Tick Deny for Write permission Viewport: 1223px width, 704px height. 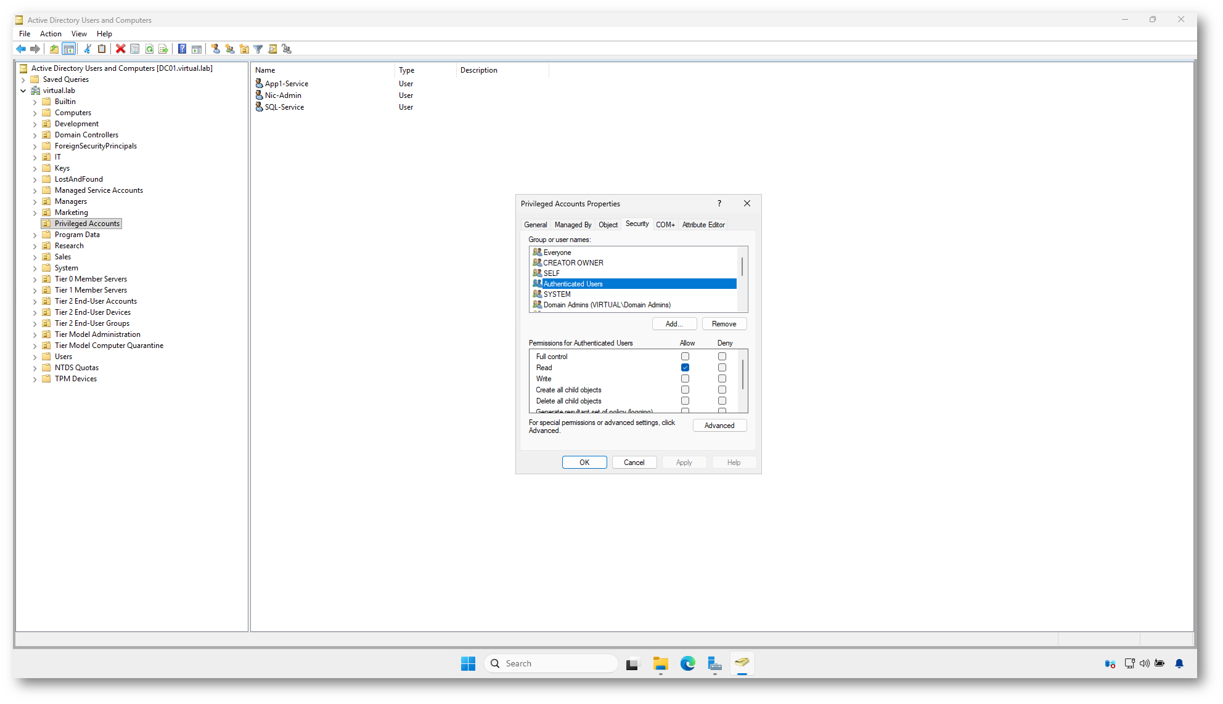tap(722, 379)
